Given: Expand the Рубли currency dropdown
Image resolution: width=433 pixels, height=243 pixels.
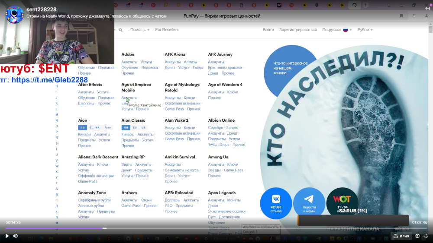Looking at the screenshot, I should coord(365,30).
